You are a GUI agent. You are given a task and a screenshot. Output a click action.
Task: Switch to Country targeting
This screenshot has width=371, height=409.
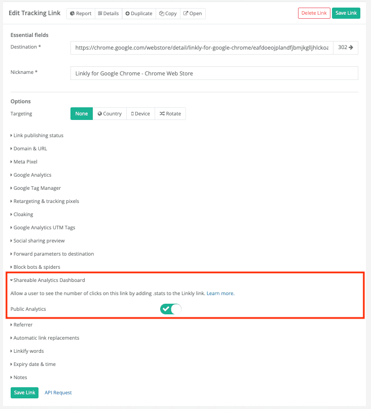(109, 113)
